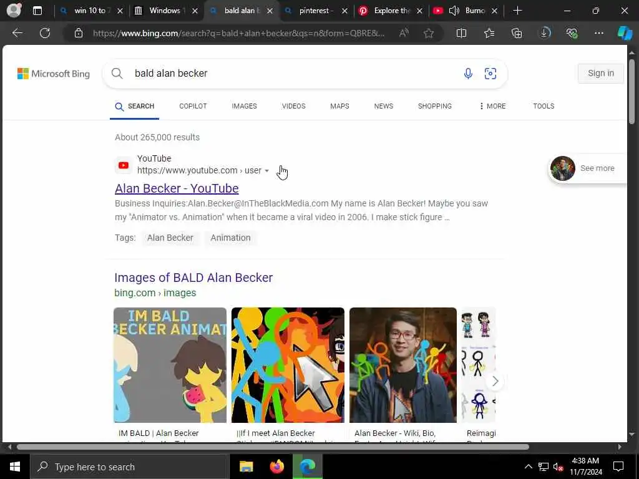Open the taskbar clock and date
The width and height of the screenshot is (639, 479).
pyautogui.click(x=585, y=467)
